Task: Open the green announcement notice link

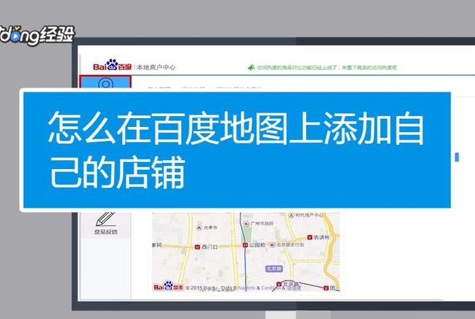Action: pyautogui.click(x=327, y=67)
